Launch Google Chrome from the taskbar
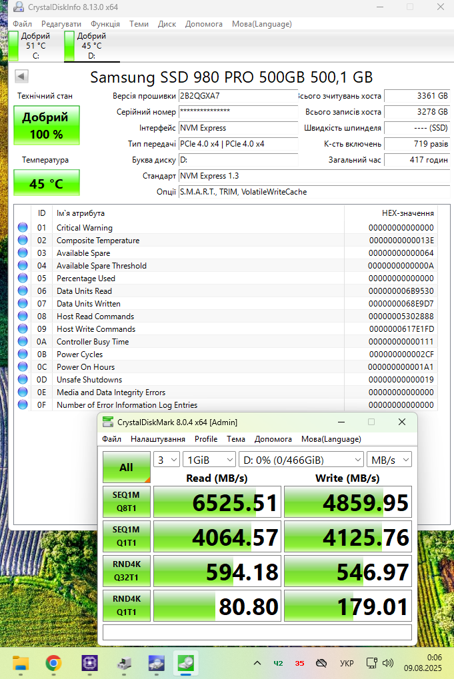Image resolution: width=454 pixels, height=679 pixels. tap(53, 663)
